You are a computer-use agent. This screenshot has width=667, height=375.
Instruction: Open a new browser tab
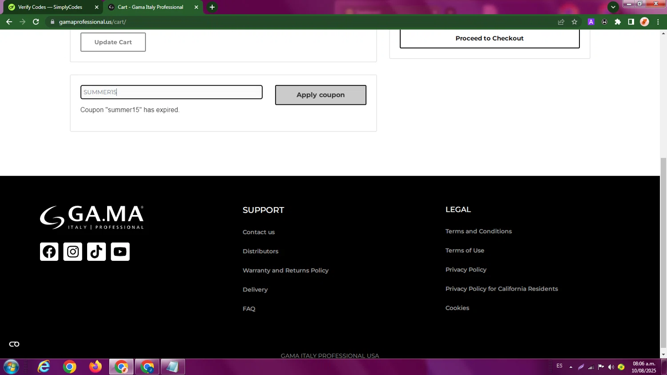(212, 7)
